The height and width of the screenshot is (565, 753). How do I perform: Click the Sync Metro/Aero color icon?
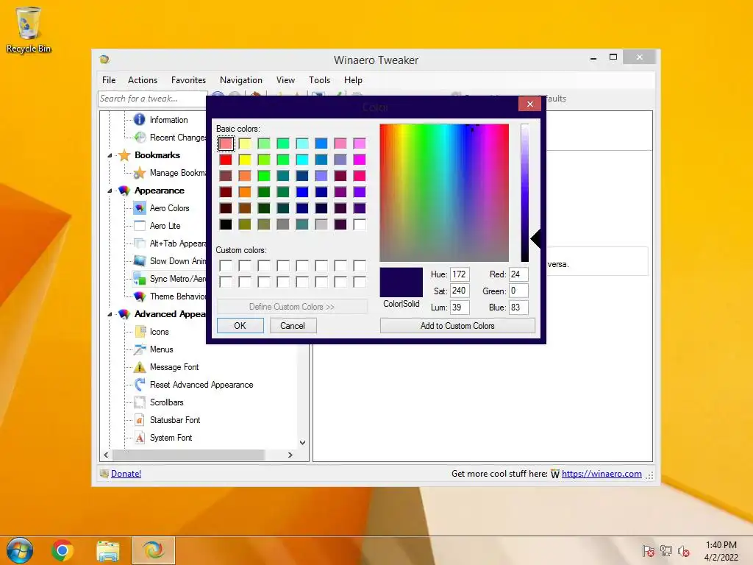point(140,279)
